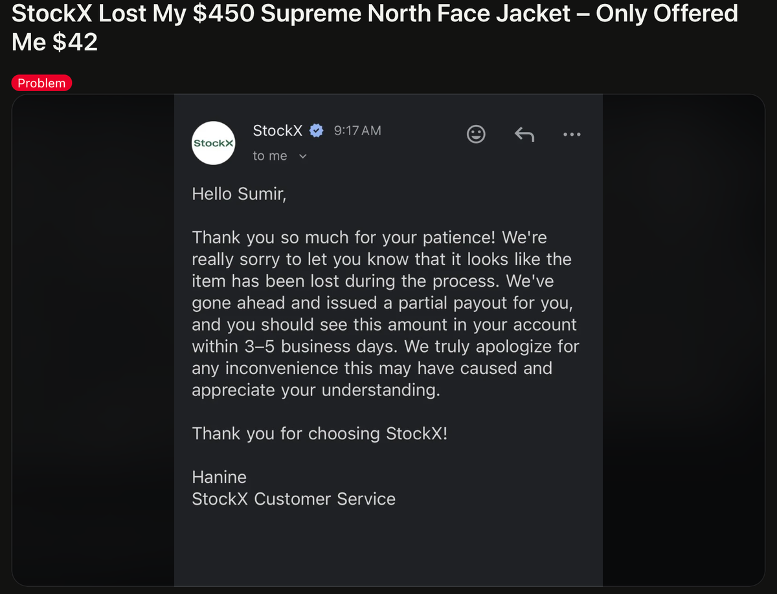Click the "StockX Customer Service" signature line
The image size is (777, 594).
(293, 499)
